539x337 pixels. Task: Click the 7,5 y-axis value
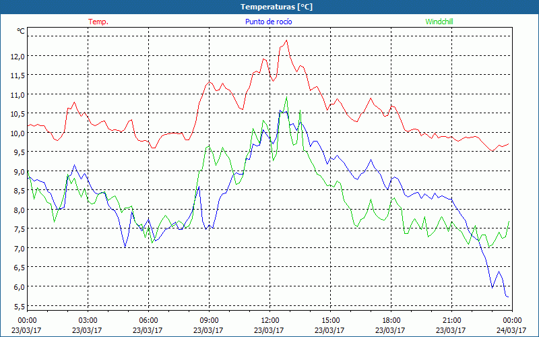tap(19, 229)
